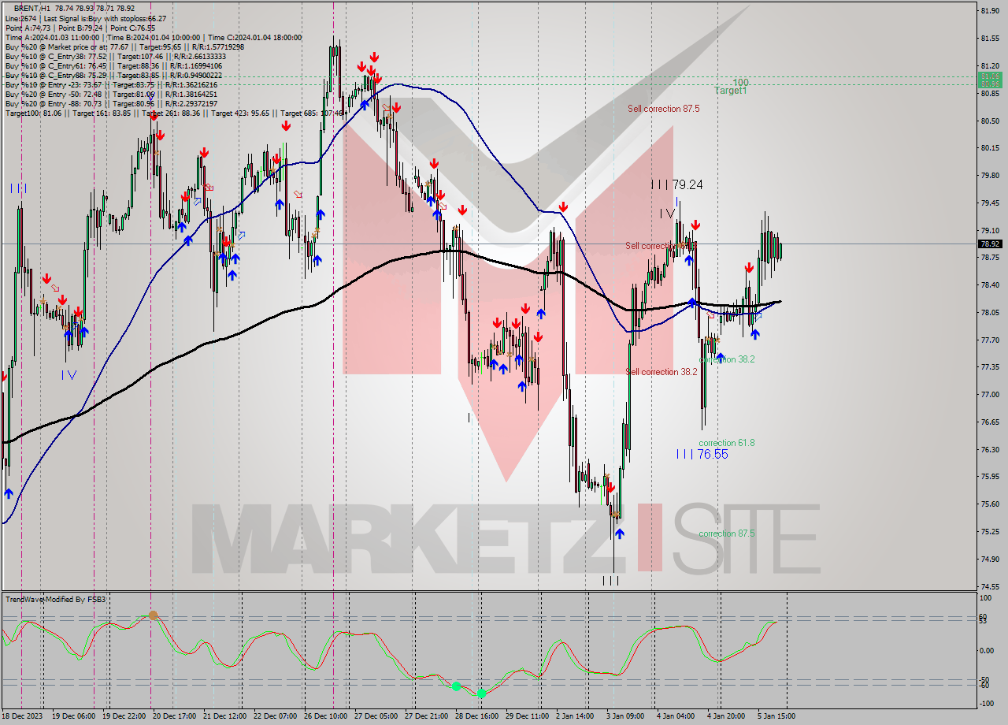Image resolution: width=1008 pixels, height=725 pixels.
Task: Click the 26 Dec 10:00 time label
Action: click(x=325, y=716)
